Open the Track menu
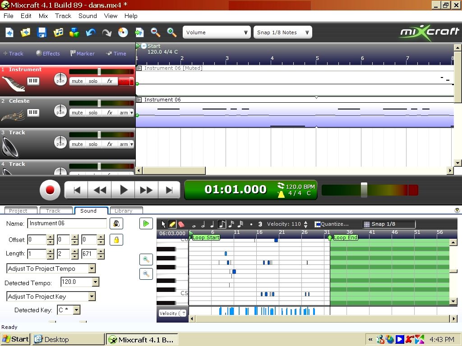Screen dimensions: 462x346 (x=63, y=16)
